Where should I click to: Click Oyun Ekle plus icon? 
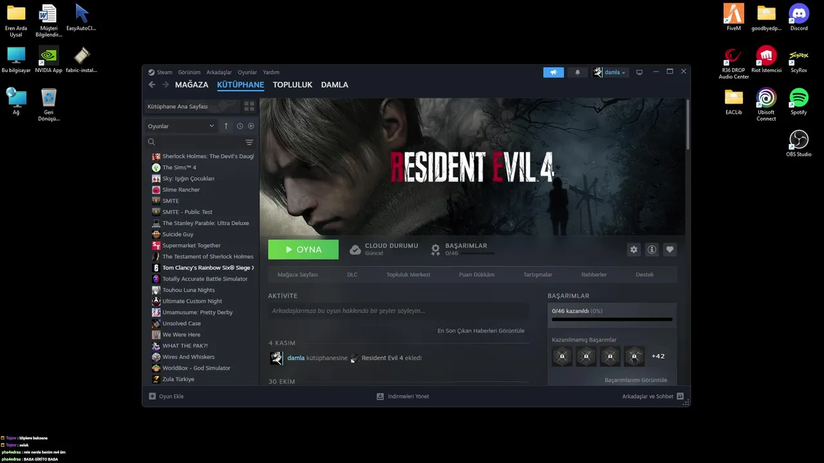153,396
